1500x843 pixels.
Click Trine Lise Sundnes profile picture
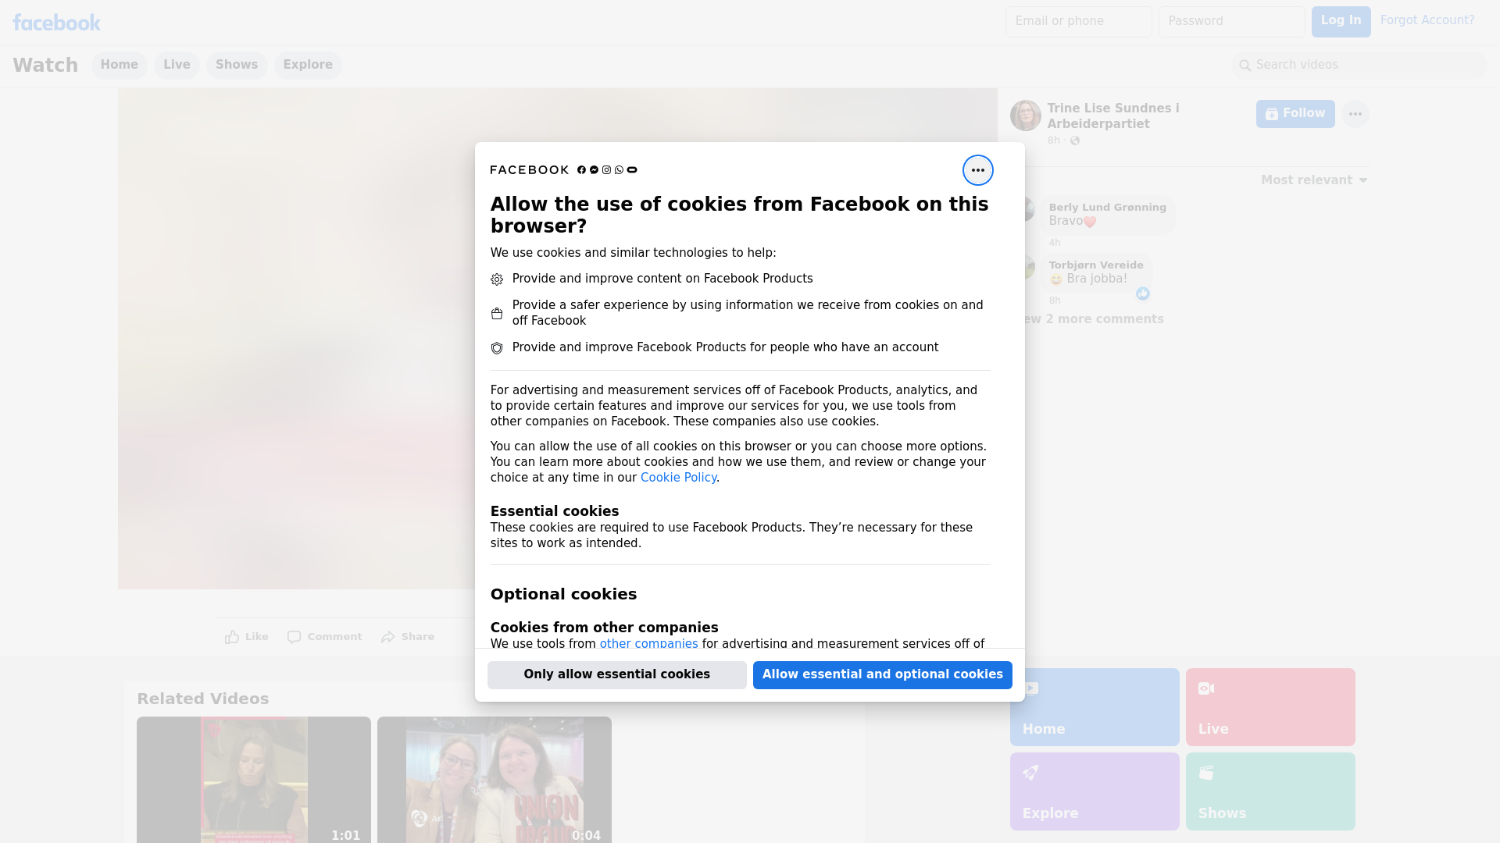click(x=1025, y=116)
